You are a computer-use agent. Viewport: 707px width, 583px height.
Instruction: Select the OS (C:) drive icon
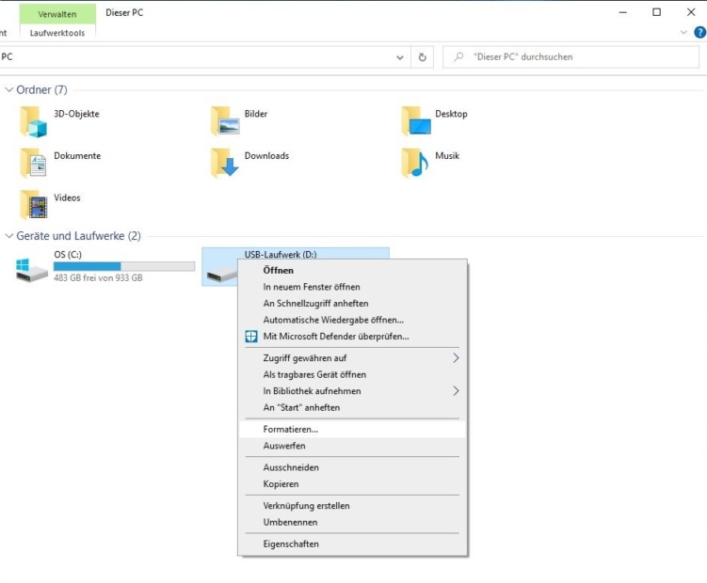coord(32,270)
